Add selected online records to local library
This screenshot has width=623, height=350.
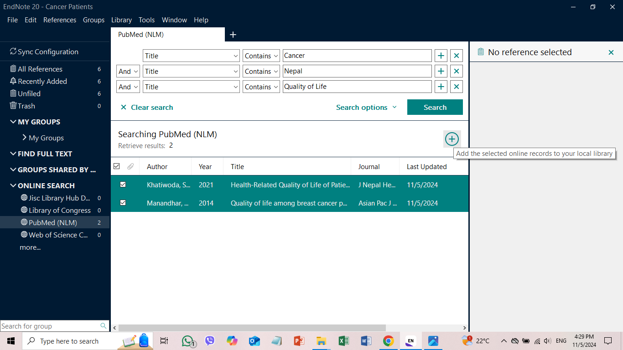452,139
